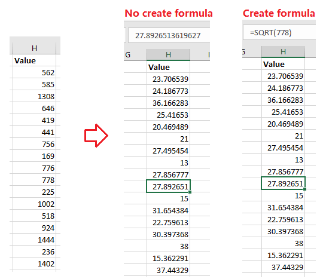Select the 38 cell in Create formula sheet
The width and height of the screenshot is (323, 279).
[x=284, y=243]
